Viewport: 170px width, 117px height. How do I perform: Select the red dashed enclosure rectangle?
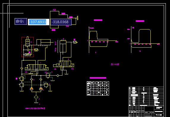coord(27,47)
